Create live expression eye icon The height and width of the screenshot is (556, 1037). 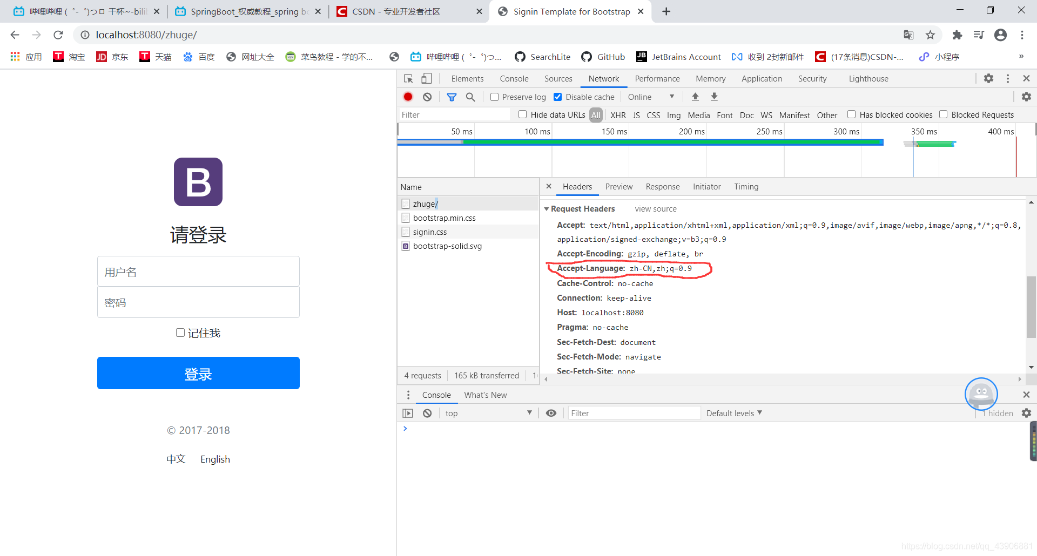(x=551, y=413)
